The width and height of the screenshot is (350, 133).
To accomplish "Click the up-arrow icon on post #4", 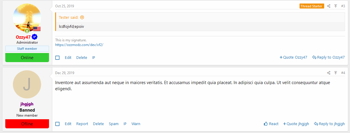I will (336, 73).
